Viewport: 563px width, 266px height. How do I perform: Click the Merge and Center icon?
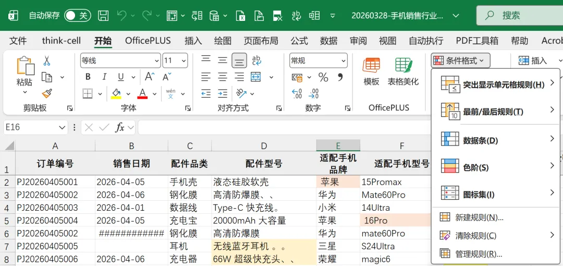click(x=255, y=77)
